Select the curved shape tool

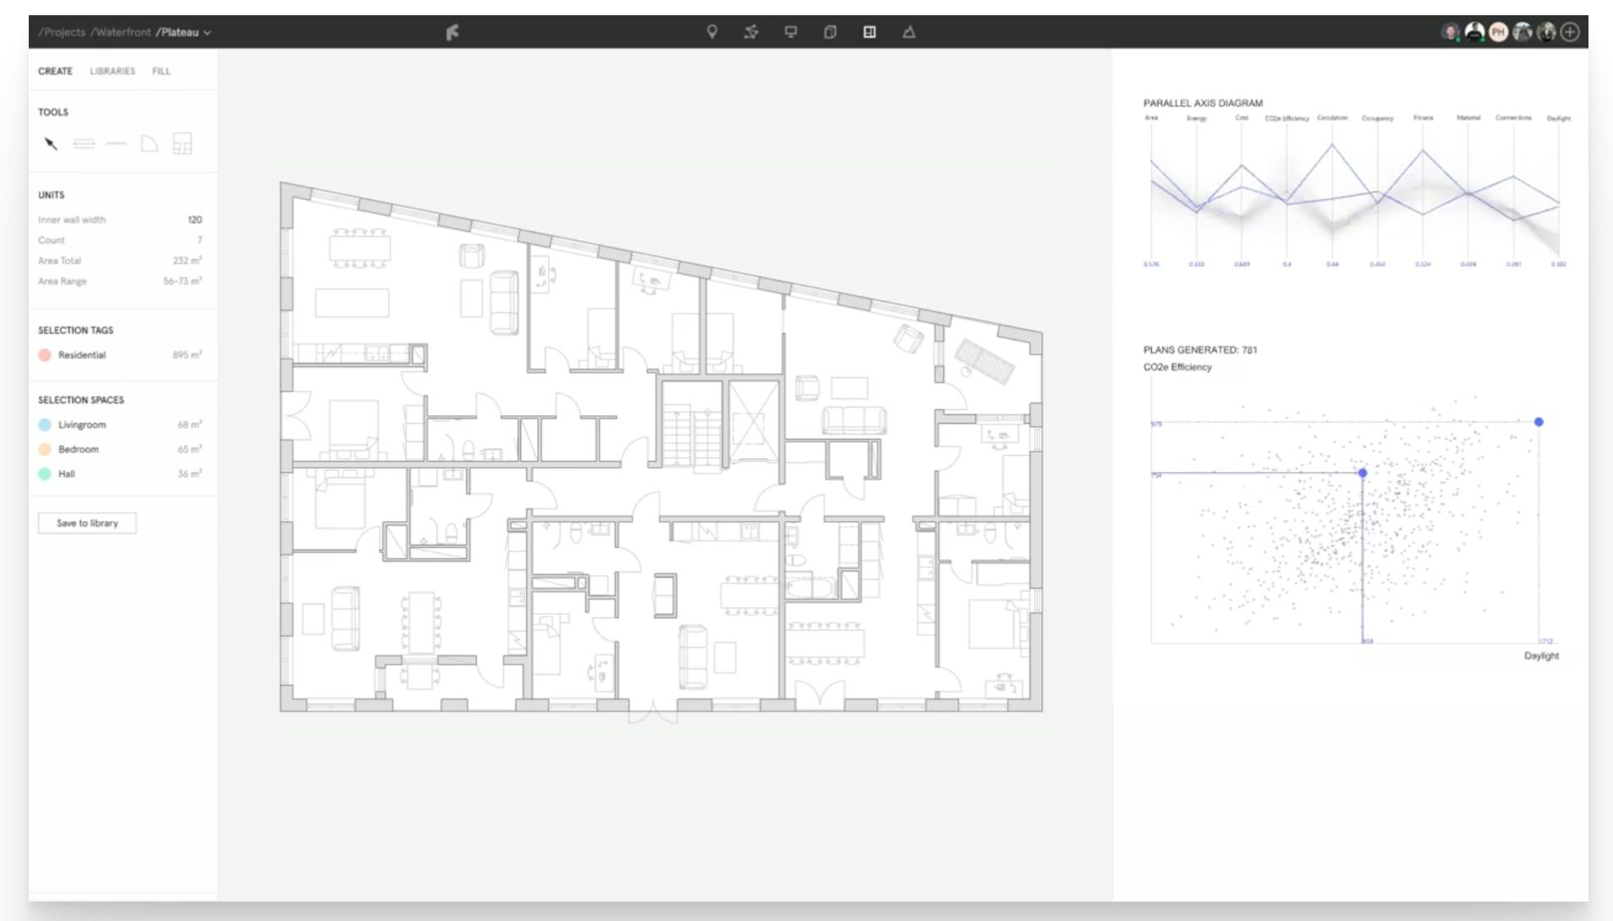click(x=149, y=144)
